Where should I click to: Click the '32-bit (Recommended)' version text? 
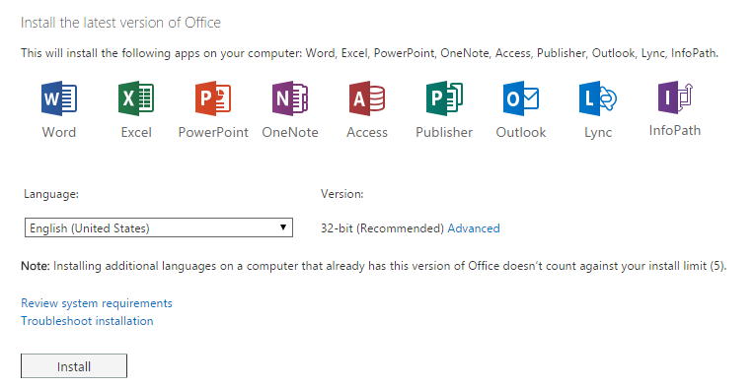click(x=382, y=228)
